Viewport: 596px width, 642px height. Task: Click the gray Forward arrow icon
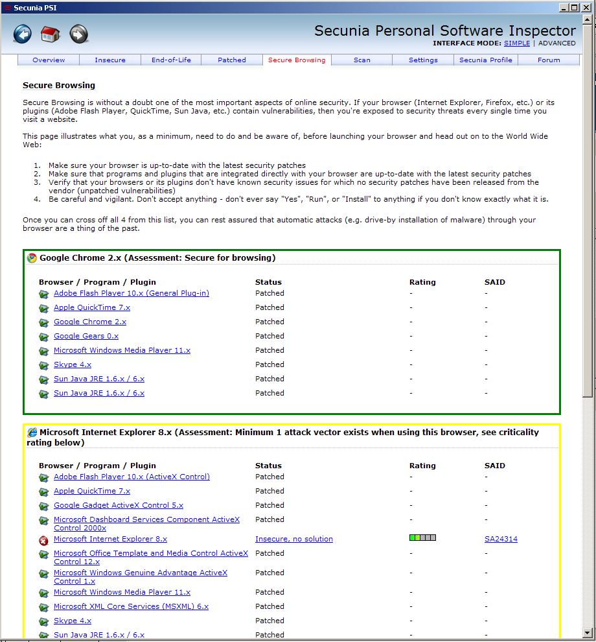coord(78,34)
